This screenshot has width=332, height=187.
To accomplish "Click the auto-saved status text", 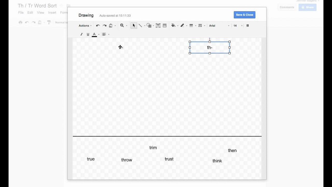I will tap(115, 16).
